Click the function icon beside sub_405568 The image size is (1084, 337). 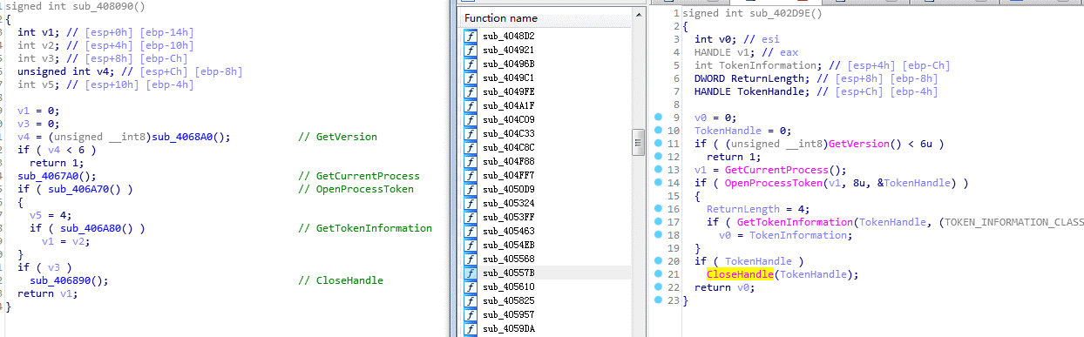(471, 259)
